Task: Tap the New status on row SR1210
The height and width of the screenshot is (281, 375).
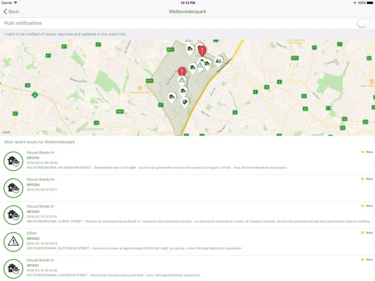Action: click(x=367, y=152)
